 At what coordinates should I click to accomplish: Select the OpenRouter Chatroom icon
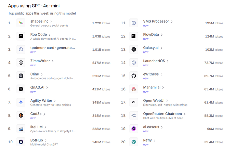tap(134, 116)
